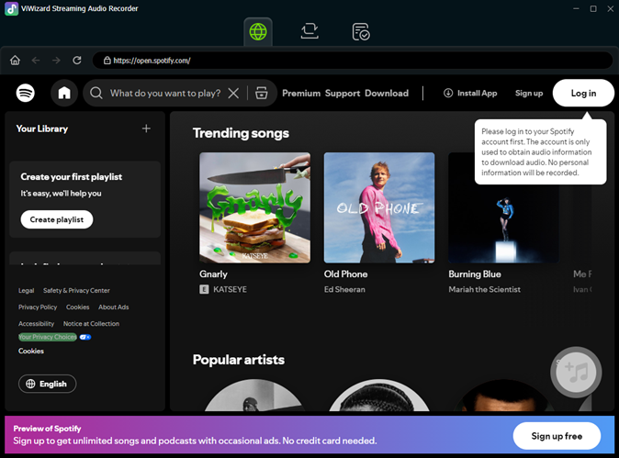Click the search magnifier icon
Viewport: 619px width, 458px height.
96,93
